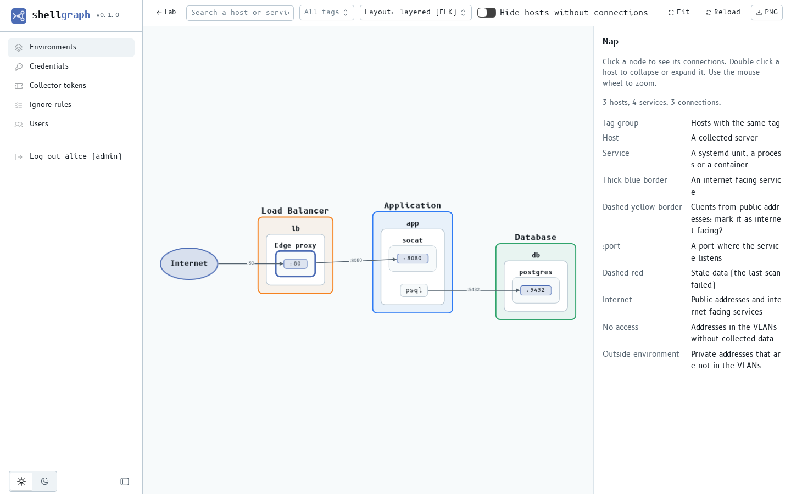
Task: Select the psql service node
Action: (414, 290)
